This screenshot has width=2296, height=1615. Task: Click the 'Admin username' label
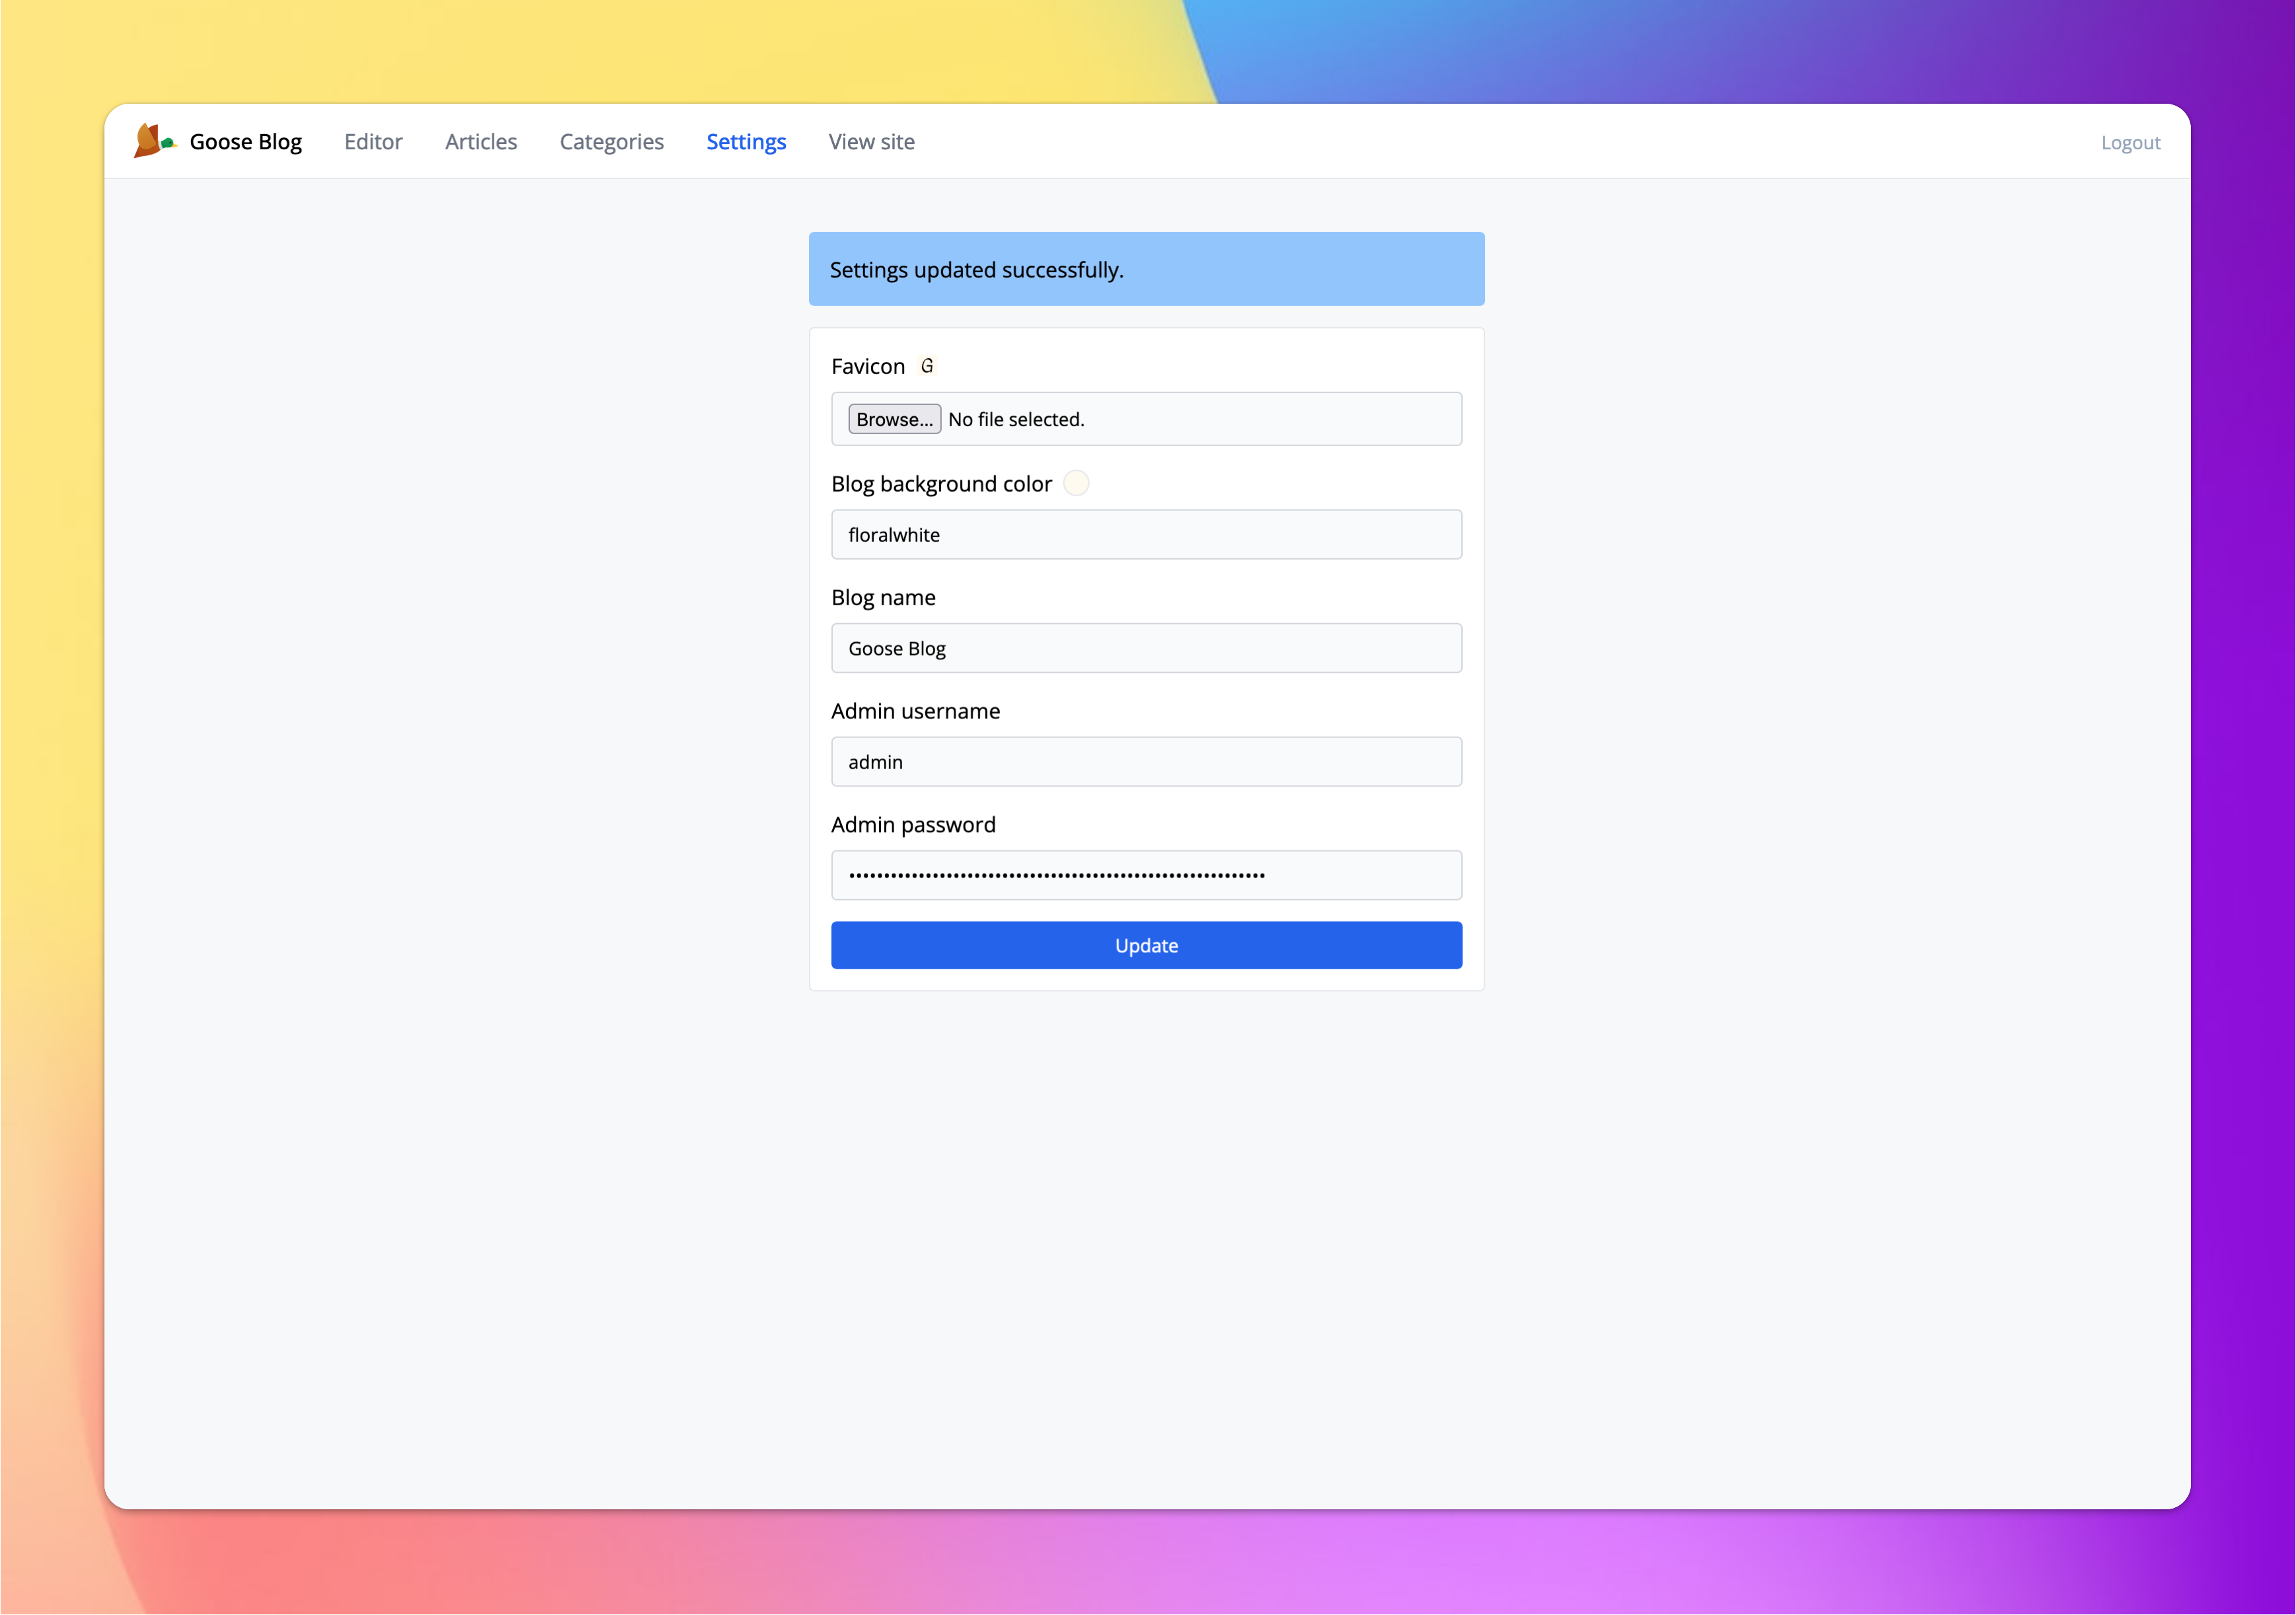coord(915,711)
